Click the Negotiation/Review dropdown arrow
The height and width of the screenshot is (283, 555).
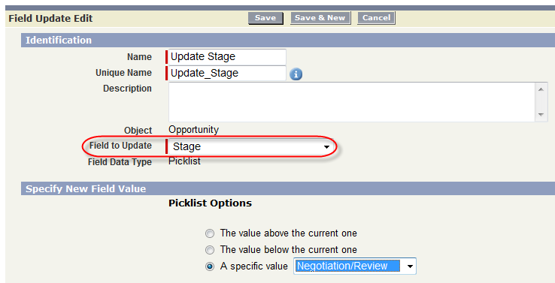[410, 266]
